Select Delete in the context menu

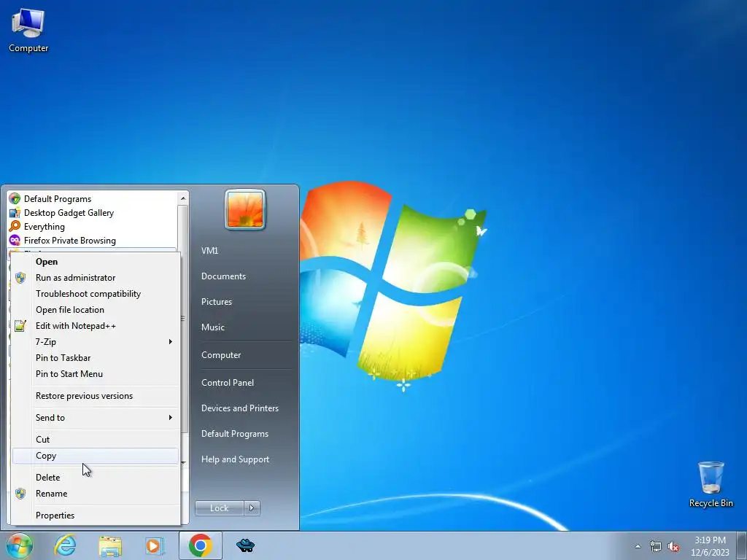point(96,477)
